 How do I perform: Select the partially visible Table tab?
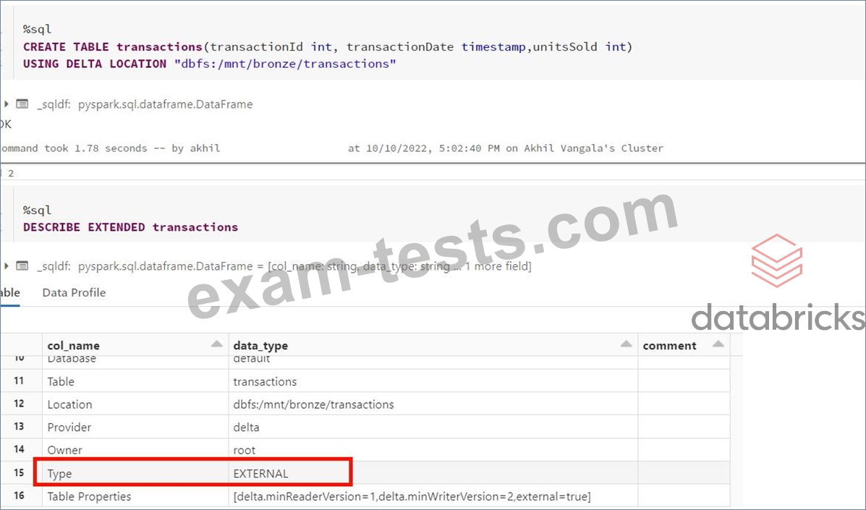[9, 293]
